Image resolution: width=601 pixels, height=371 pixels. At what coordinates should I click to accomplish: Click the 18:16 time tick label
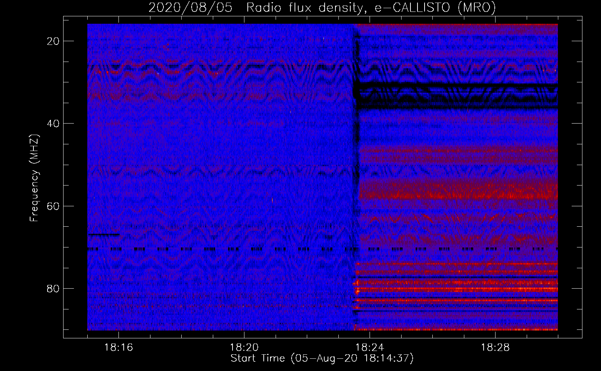coord(118,348)
